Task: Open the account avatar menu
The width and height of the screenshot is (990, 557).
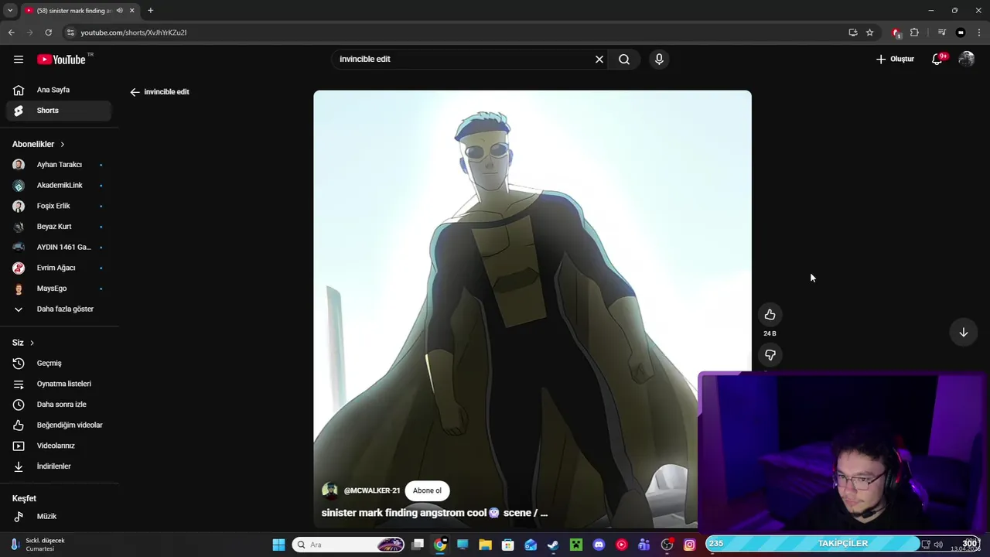Action: coord(966,60)
